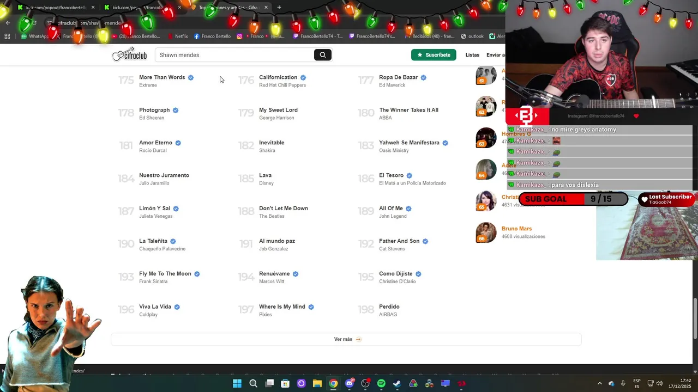Show hidden system tray icons

pyautogui.click(x=599, y=383)
